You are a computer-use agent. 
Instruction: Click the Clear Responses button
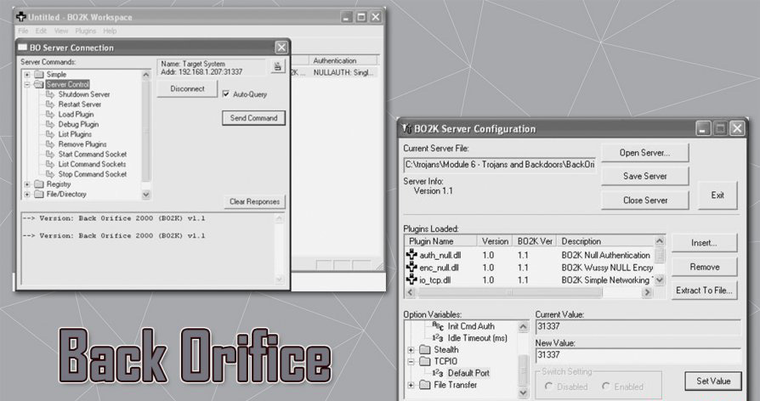pyautogui.click(x=254, y=201)
